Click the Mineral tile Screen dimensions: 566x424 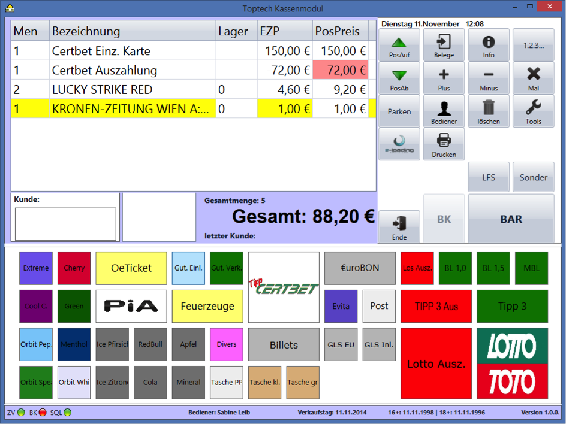tap(188, 383)
